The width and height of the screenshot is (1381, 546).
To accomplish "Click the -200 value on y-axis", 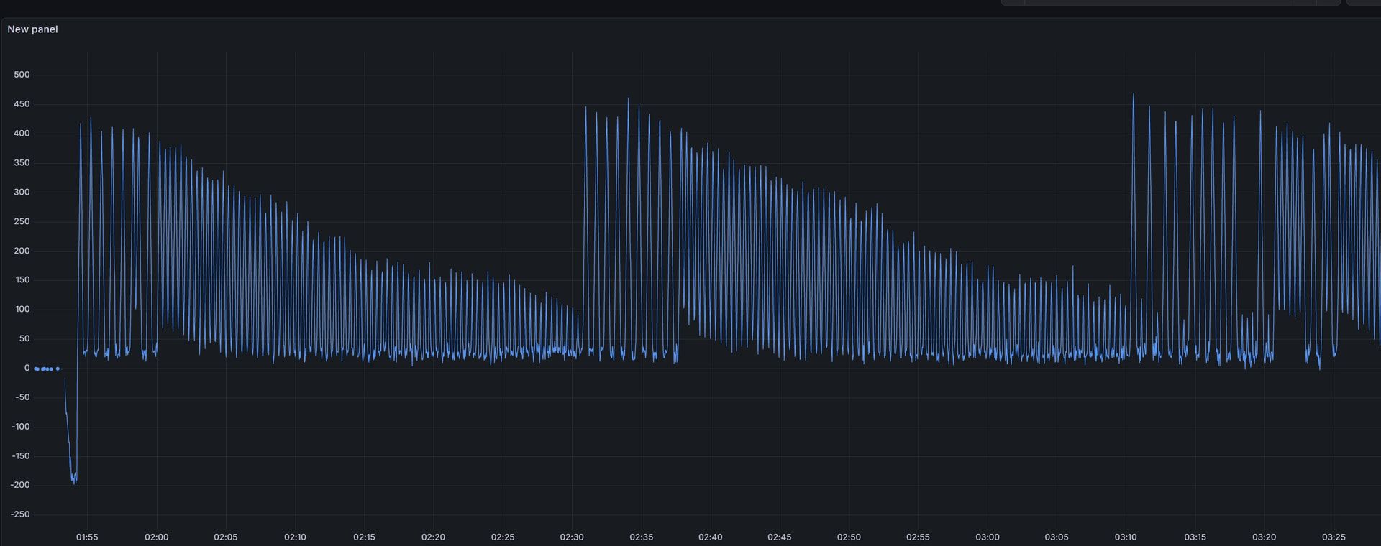I will (x=20, y=485).
